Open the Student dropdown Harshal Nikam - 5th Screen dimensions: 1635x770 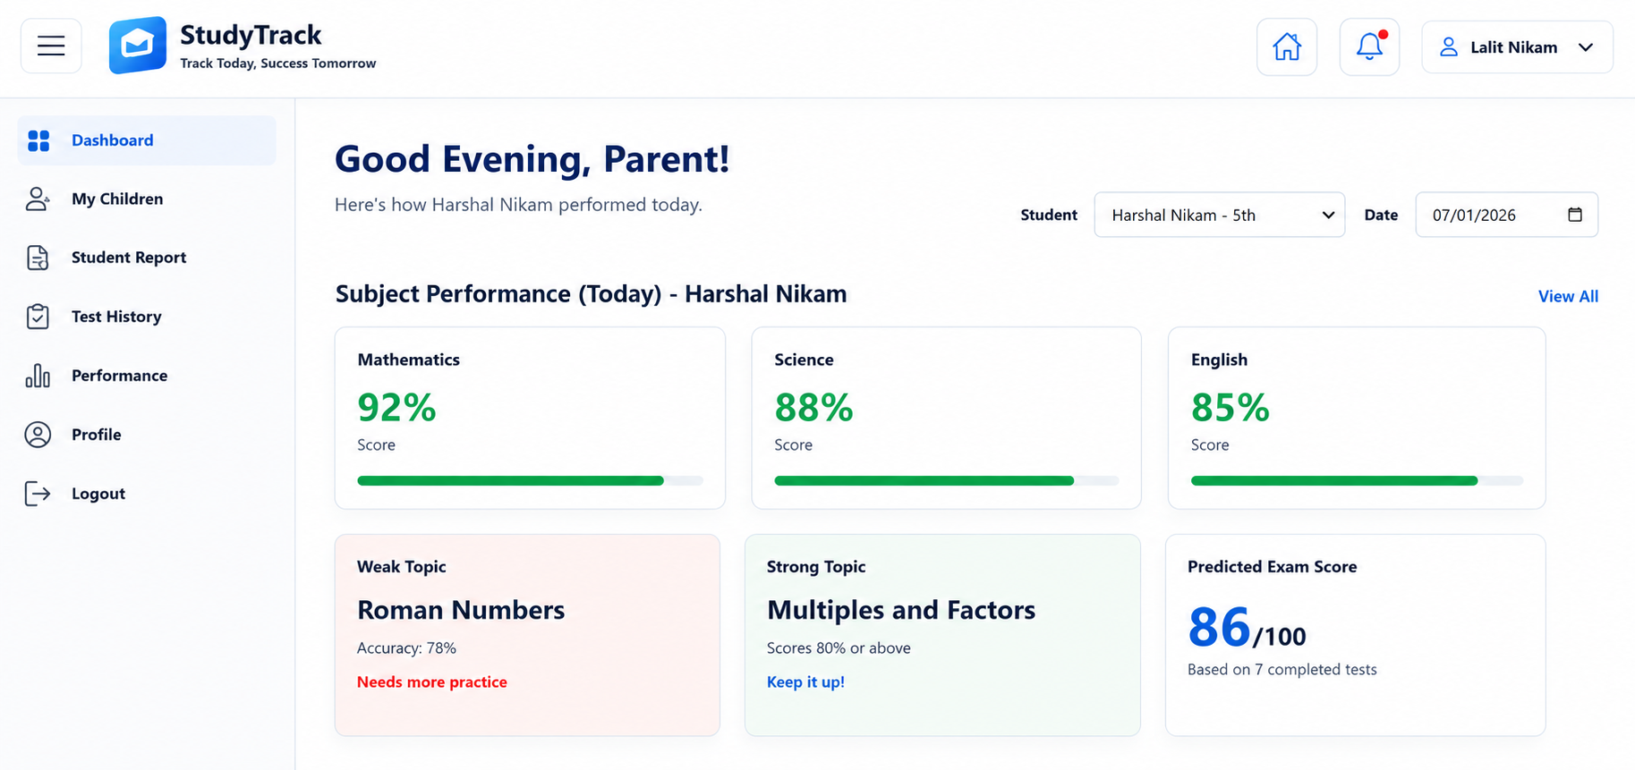pyautogui.click(x=1219, y=215)
